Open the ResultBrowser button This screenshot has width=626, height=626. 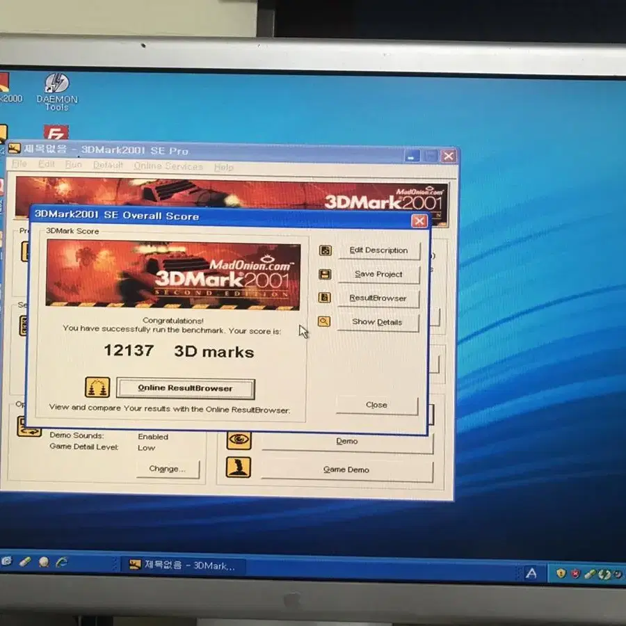[378, 298]
